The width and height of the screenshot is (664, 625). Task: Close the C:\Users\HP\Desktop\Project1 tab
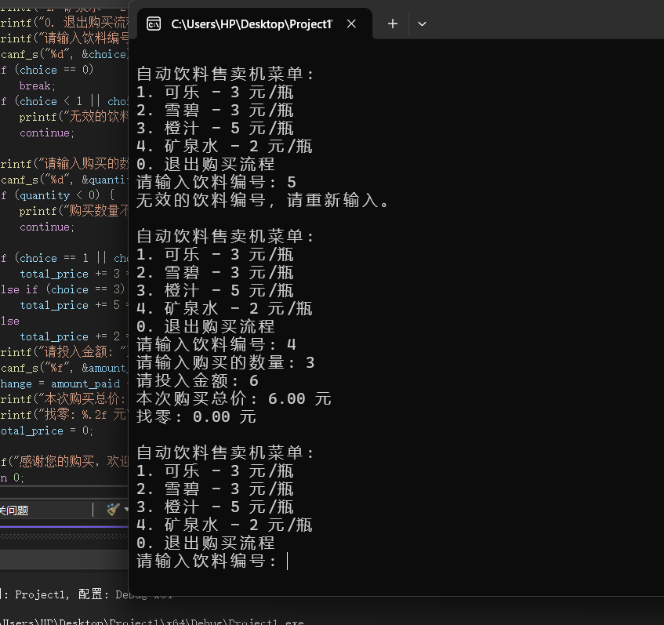tap(350, 24)
